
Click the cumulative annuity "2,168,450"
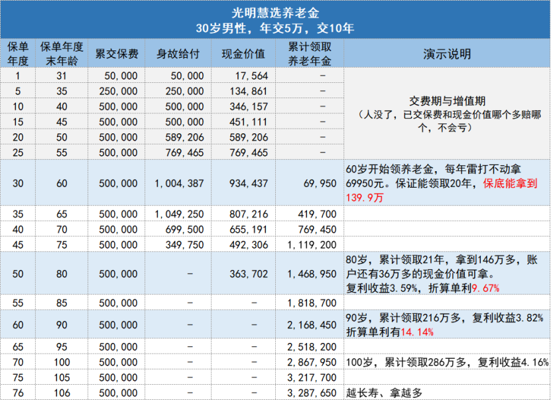[312, 325]
